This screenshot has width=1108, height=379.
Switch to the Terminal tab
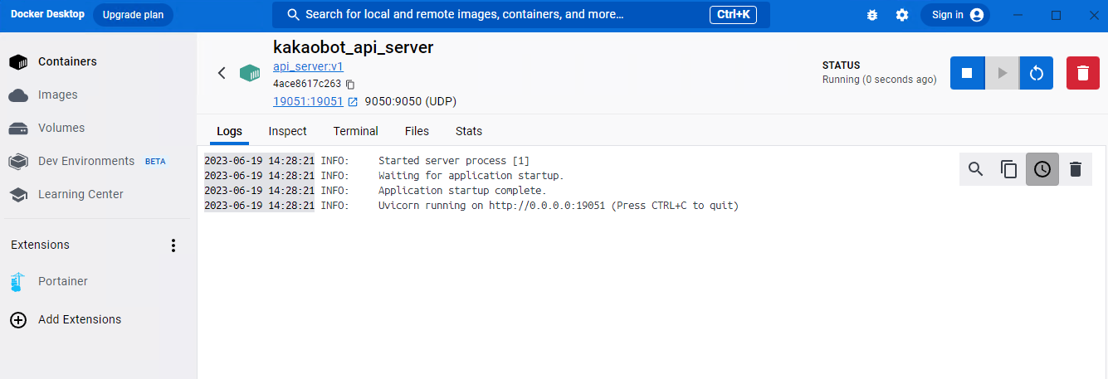coord(356,131)
